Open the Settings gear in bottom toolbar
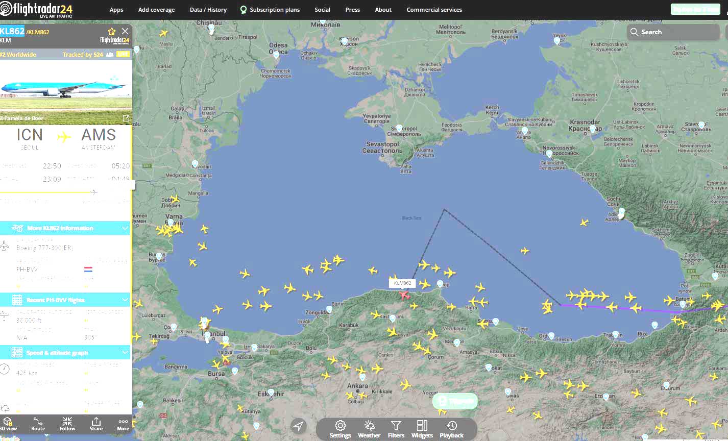This screenshot has height=441, width=728. point(340,429)
